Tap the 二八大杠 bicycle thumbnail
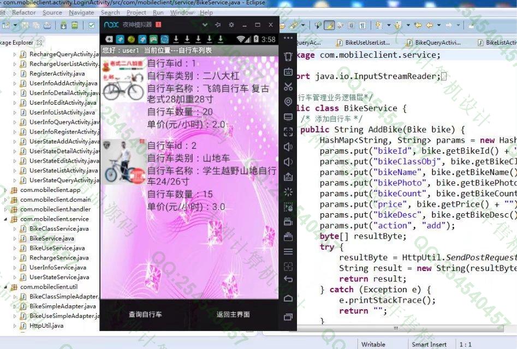This screenshot has width=517, height=349. click(x=123, y=81)
